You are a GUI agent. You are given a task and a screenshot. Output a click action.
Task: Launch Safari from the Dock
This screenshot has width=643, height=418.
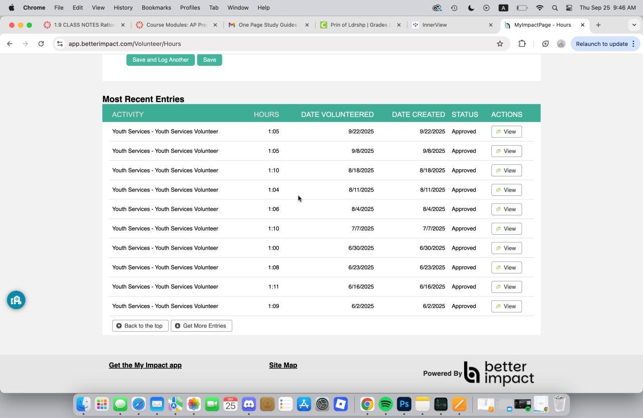[x=139, y=404]
